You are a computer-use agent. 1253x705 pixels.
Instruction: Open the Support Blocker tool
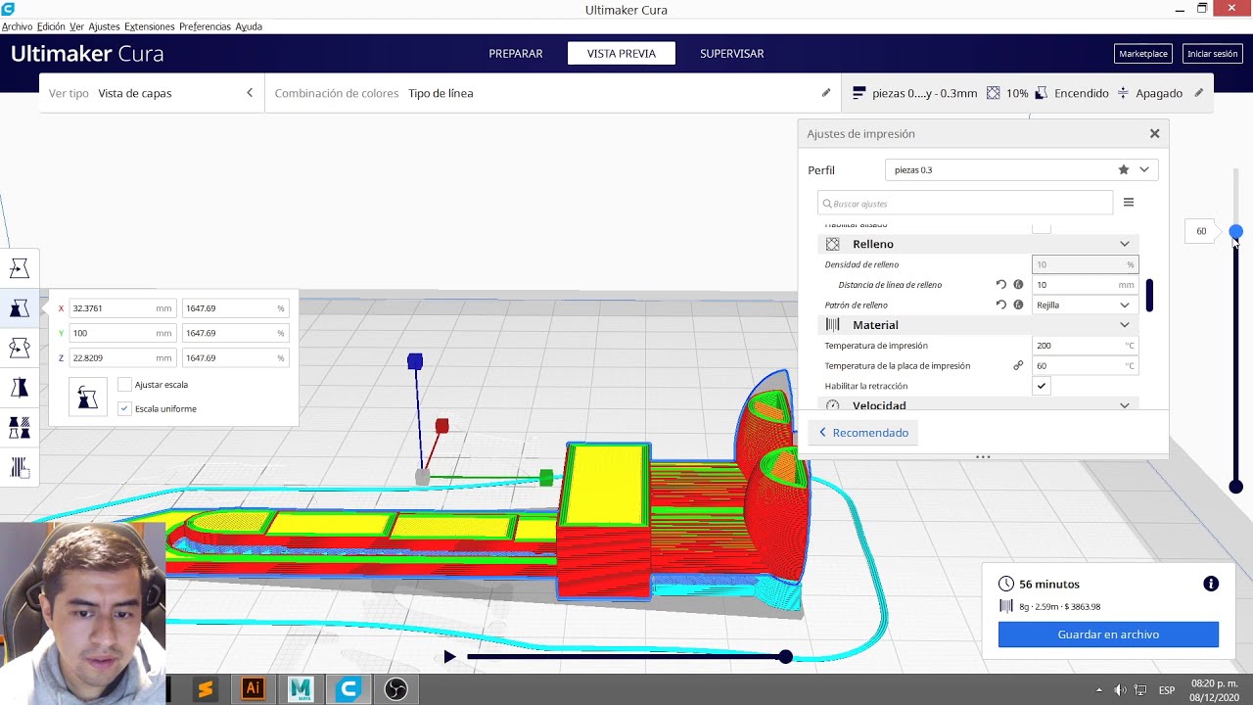coord(19,468)
